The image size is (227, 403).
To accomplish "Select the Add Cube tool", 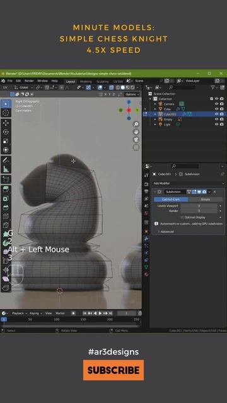I will (6, 179).
